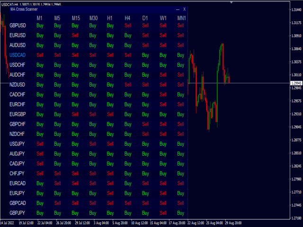This screenshot has height=227, width=303.
Task: Select the GBPCAD symbol label
Action: [x=18, y=203]
